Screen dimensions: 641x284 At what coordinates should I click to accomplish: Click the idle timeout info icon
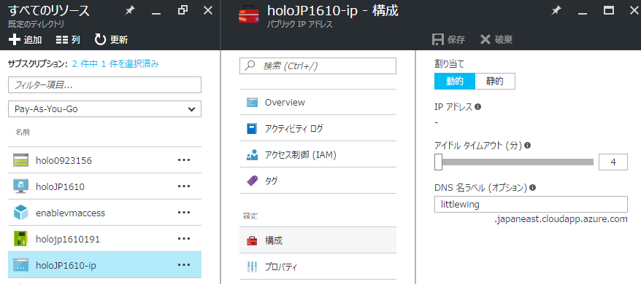pyautogui.click(x=527, y=145)
